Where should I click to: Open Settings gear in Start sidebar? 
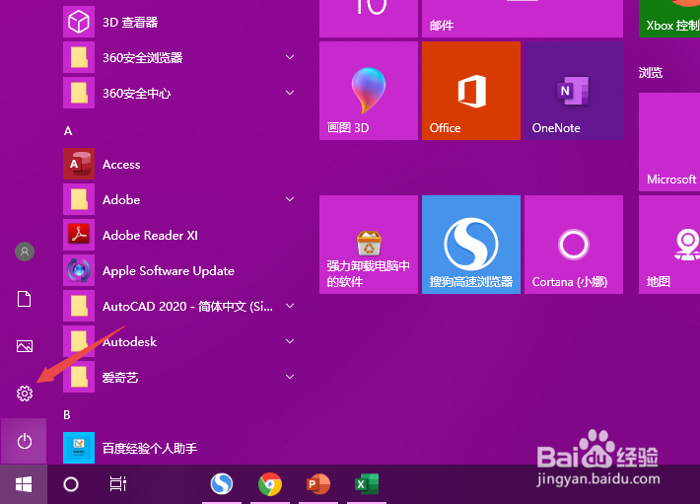[25, 394]
